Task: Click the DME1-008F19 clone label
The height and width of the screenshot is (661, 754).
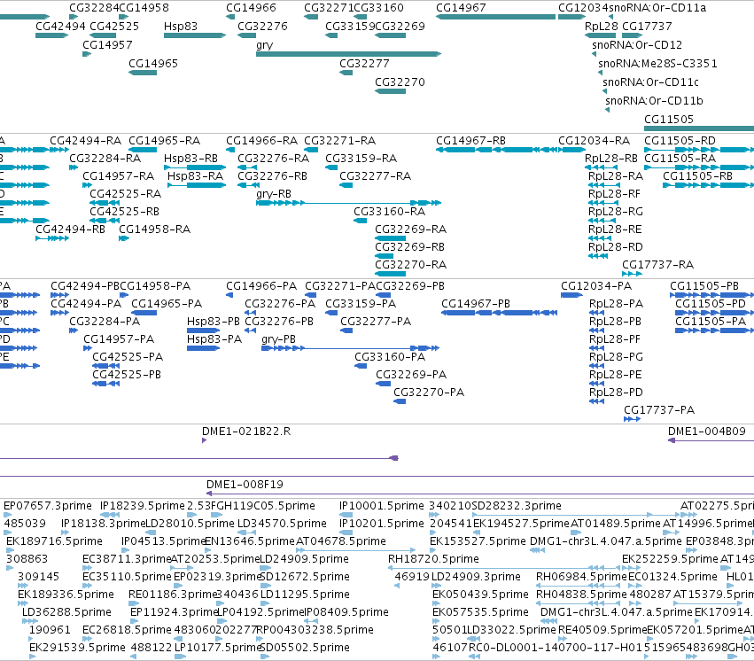Action: click(x=245, y=485)
